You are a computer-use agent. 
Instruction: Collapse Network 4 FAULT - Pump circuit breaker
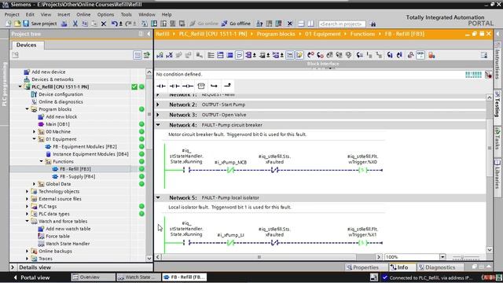click(x=158, y=125)
